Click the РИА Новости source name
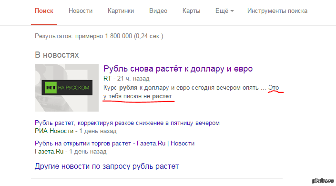Viewport: 336px width, 186px height. click(x=54, y=131)
